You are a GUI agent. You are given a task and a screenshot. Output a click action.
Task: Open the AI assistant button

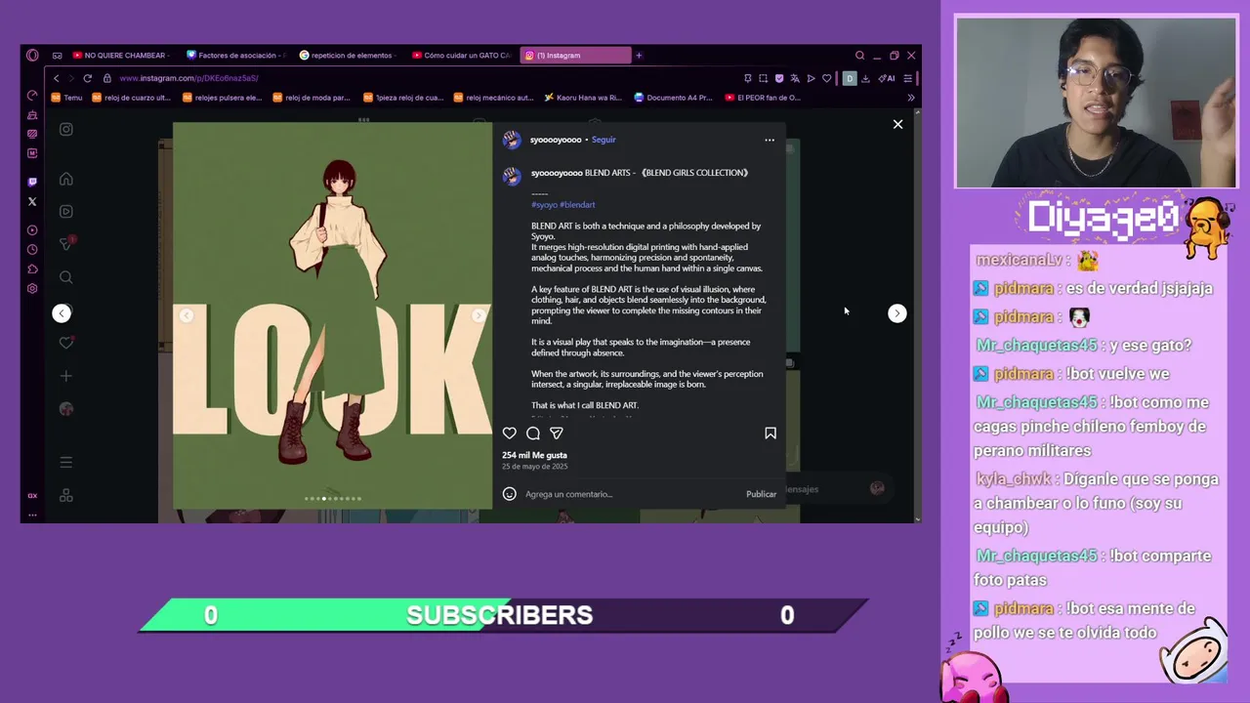tap(887, 78)
